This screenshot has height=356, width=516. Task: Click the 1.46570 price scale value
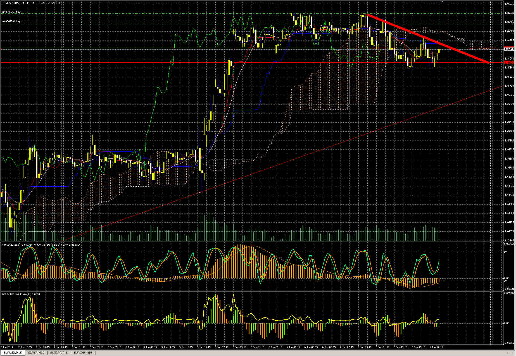[x=509, y=13]
